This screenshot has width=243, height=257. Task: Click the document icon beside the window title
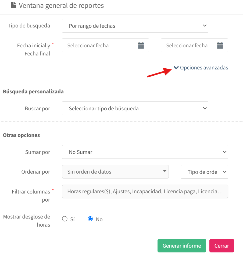(13, 5)
